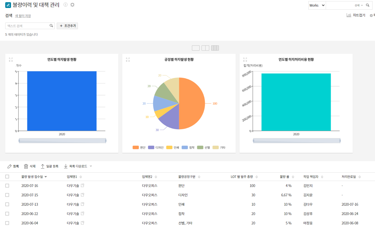Open the 다우기술 detail icon in 2020-07-15 row

tap(82, 195)
